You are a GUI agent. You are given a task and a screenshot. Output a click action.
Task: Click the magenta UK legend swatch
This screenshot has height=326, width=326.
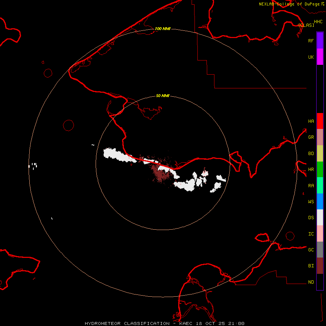tap(320, 57)
